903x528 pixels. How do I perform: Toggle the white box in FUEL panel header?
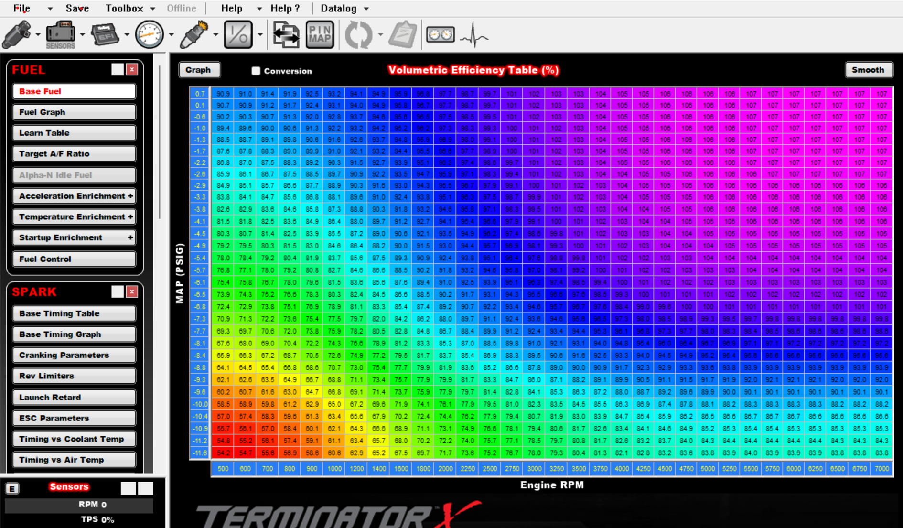coord(118,70)
